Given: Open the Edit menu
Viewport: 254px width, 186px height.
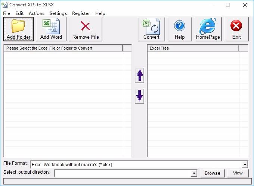Looking at the screenshot, I should pos(19,13).
